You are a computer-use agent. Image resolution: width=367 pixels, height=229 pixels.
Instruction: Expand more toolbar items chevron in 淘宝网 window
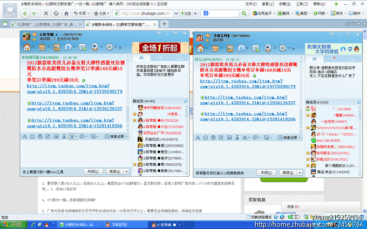[x=293, y=49]
